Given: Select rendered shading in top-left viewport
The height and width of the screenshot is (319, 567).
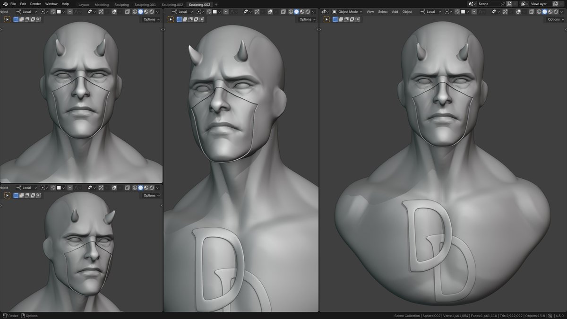Looking at the screenshot, I should pos(152,12).
